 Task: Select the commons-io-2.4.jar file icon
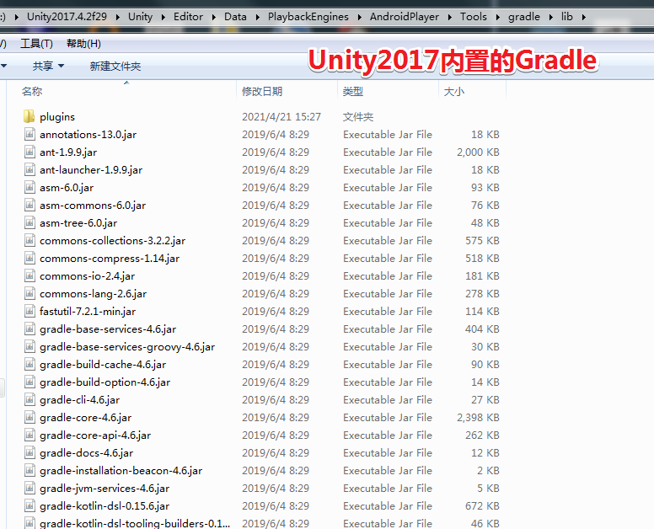(x=29, y=275)
